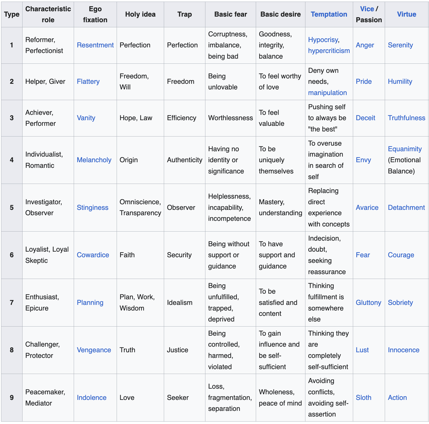Open the Resentment link in row 1

(x=95, y=45)
